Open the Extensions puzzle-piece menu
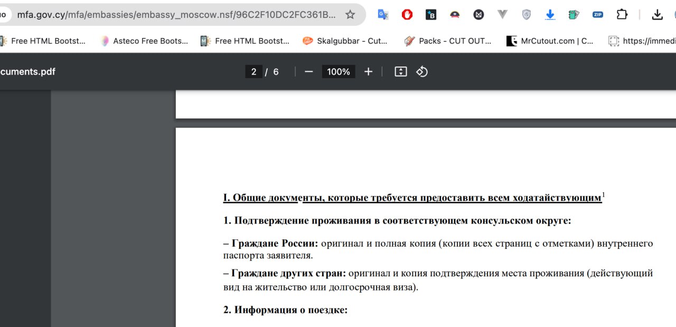 tap(622, 15)
